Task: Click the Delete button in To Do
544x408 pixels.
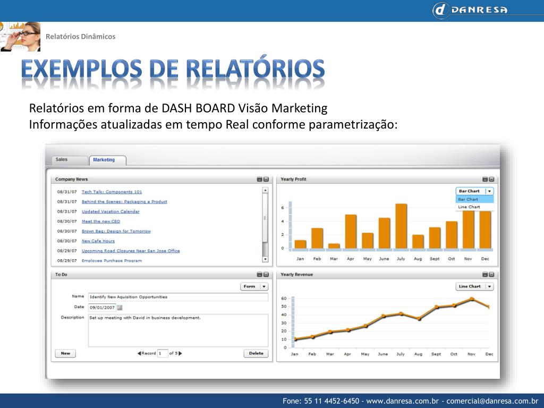Action: [x=256, y=353]
